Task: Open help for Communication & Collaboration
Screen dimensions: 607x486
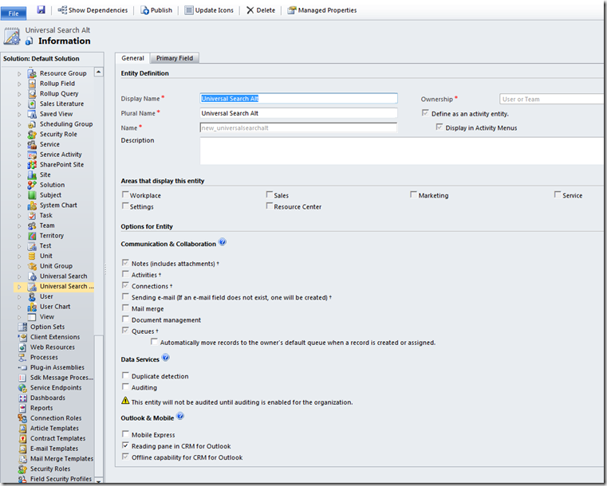Action: point(223,242)
